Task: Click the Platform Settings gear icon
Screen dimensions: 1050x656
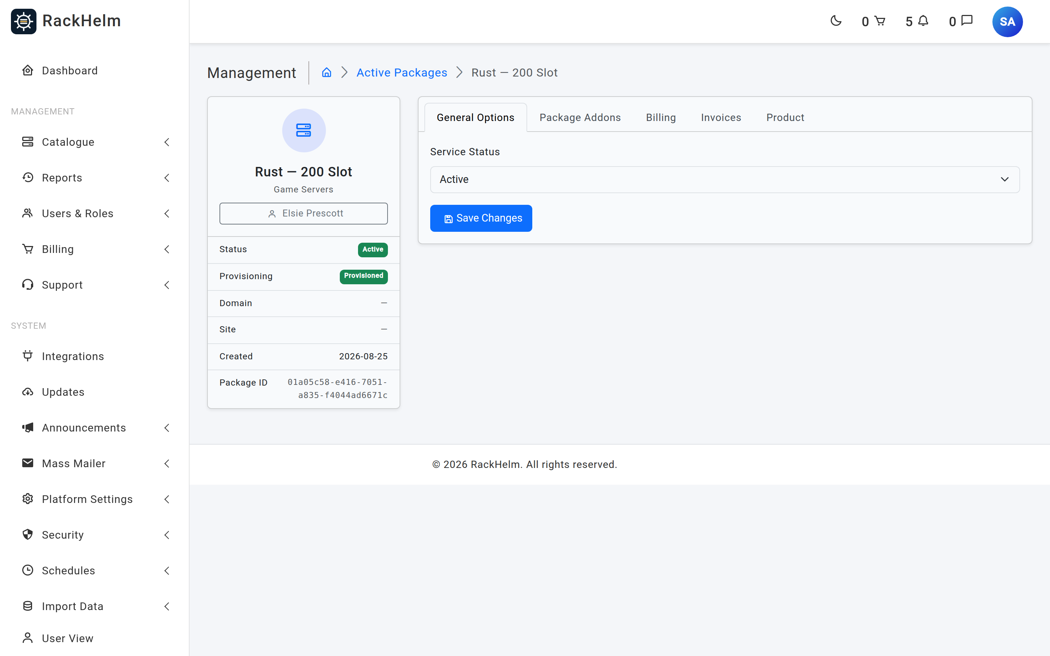Action: pyautogui.click(x=28, y=499)
